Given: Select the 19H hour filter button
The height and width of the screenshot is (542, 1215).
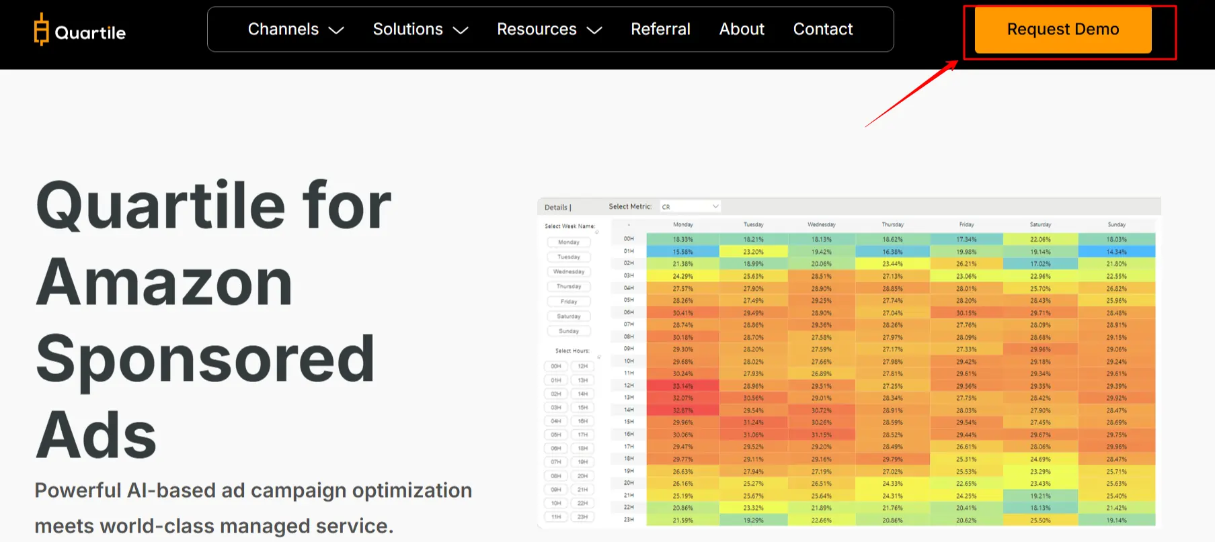Looking at the screenshot, I should pyautogui.click(x=582, y=462).
